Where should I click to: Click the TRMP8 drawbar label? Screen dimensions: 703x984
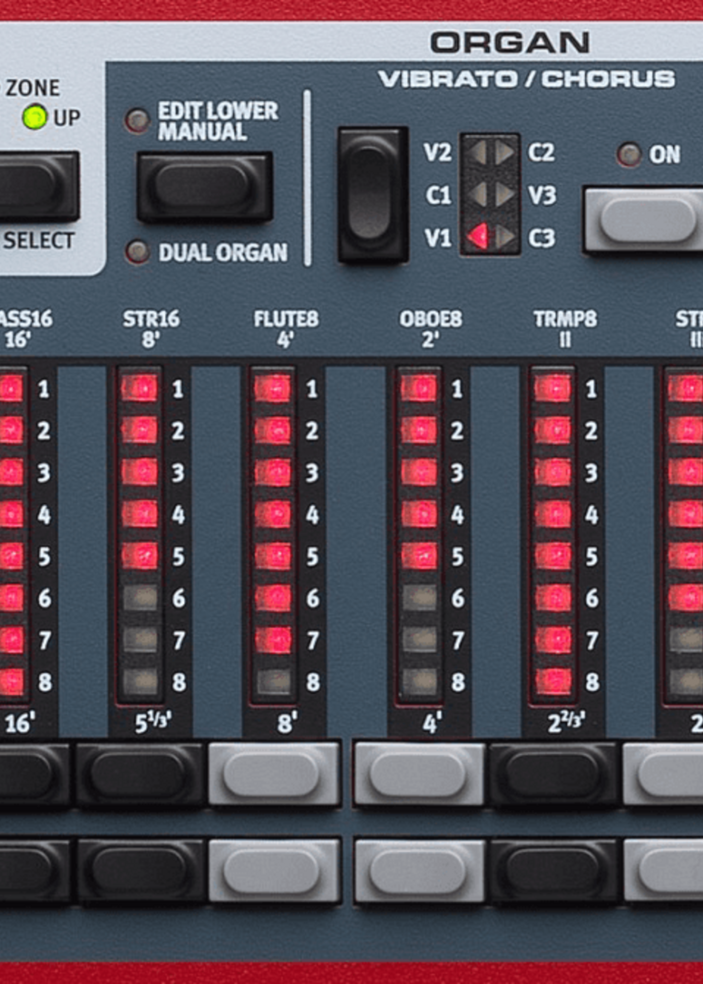point(566,319)
